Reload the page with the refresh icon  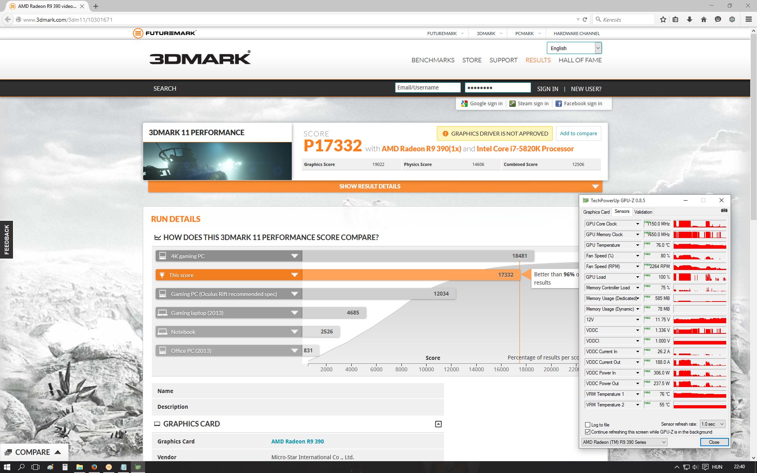tap(585, 19)
